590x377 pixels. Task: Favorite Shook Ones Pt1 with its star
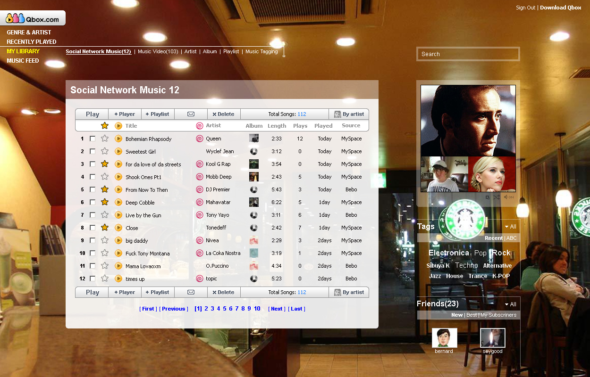105,177
